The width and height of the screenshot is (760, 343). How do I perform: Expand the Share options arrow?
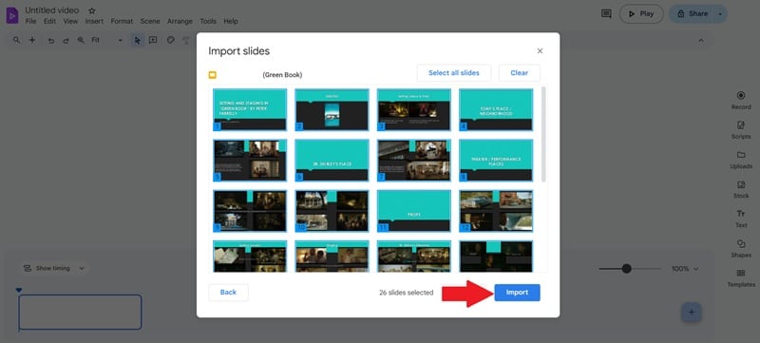[720, 14]
